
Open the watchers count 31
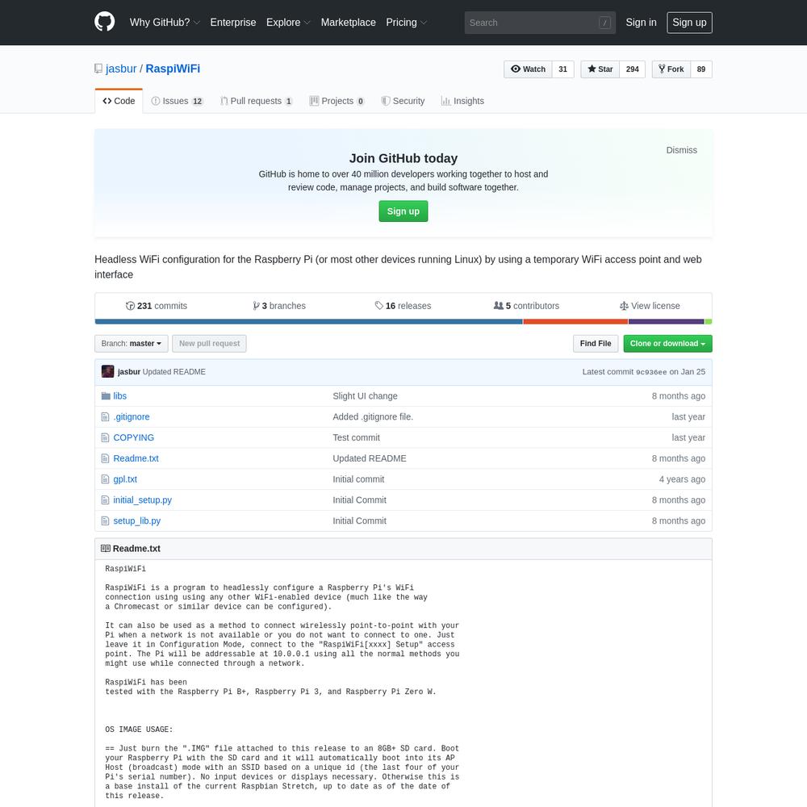[563, 69]
